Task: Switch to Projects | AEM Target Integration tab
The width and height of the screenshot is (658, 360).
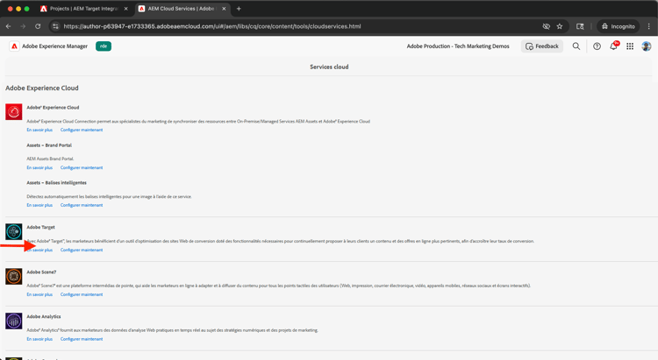Action: point(84,9)
